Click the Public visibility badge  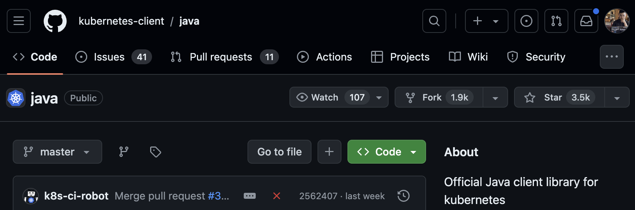tap(83, 98)
